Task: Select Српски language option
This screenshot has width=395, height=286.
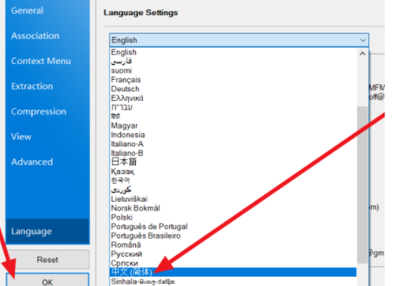Action: pos(233,263)
